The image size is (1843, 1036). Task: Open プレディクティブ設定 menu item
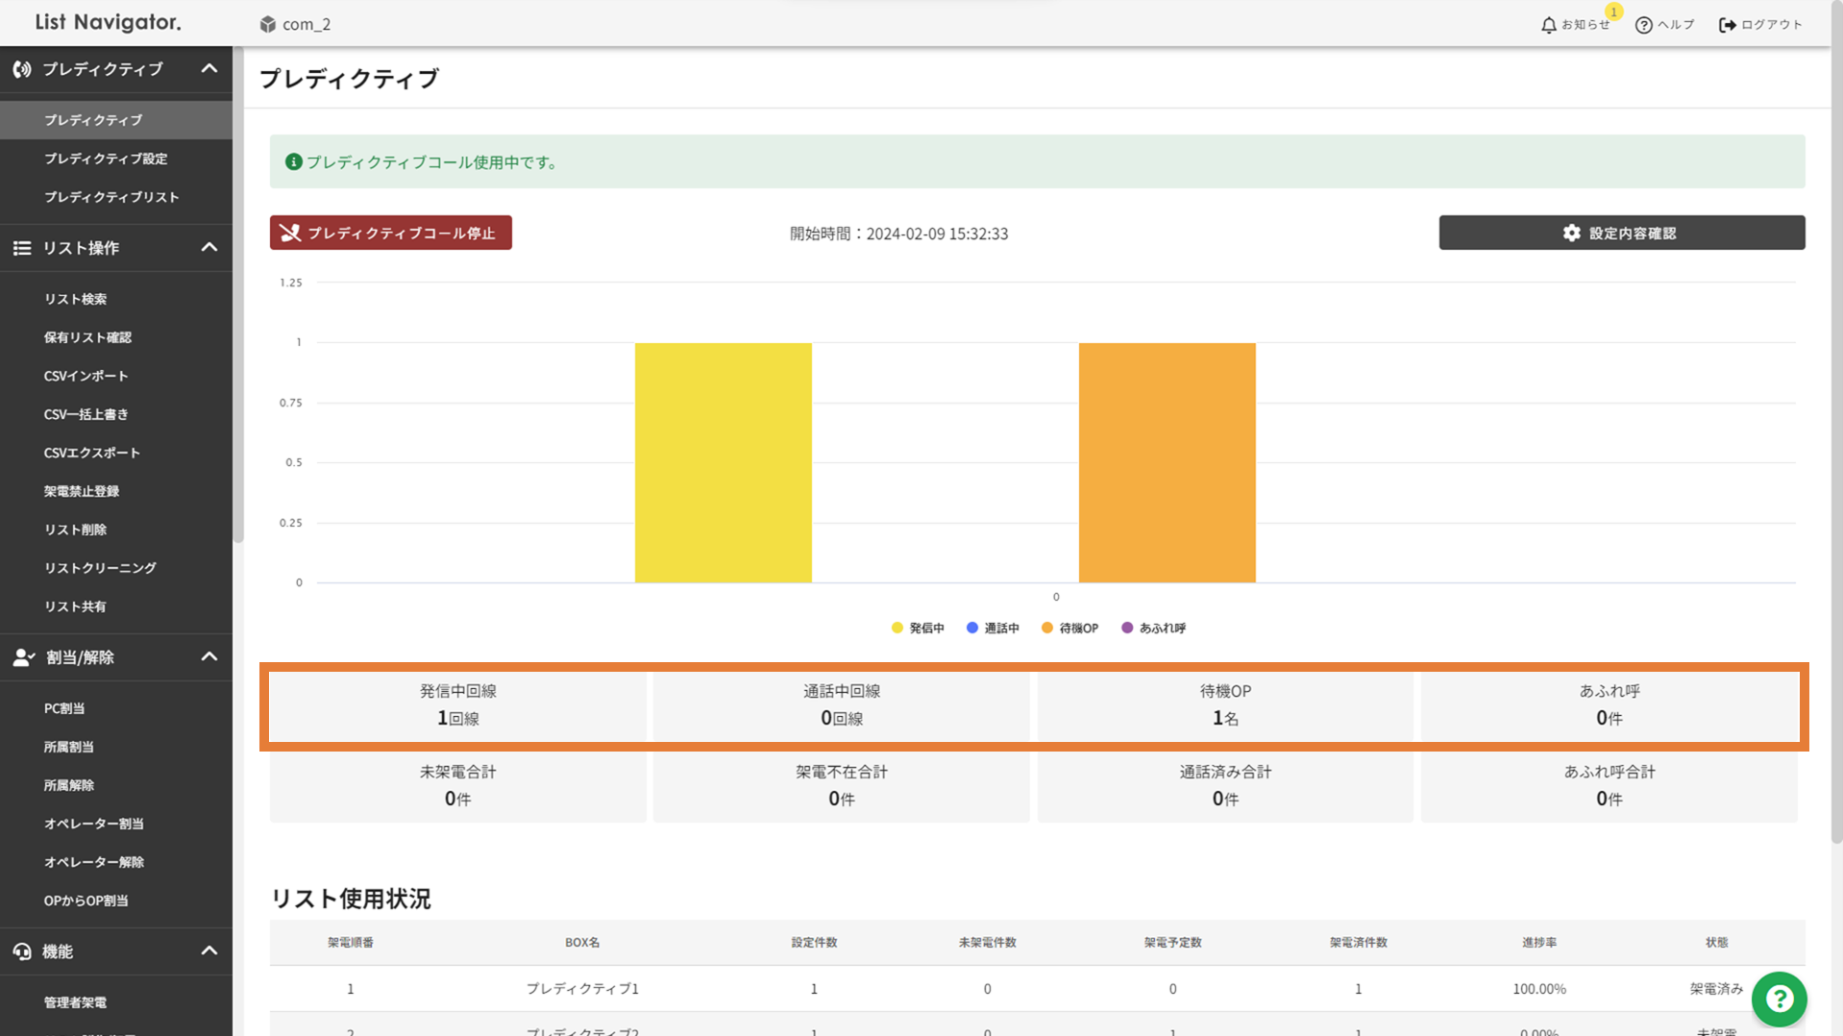click(106, 159)
